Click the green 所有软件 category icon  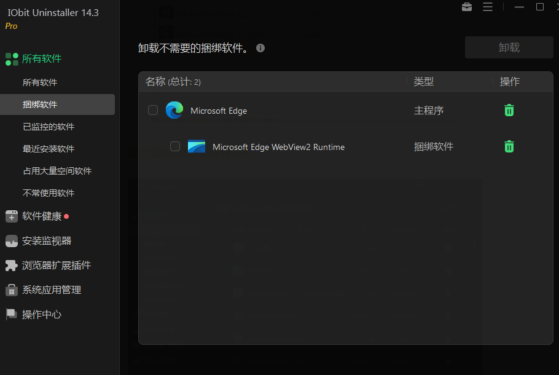[12, 59]
